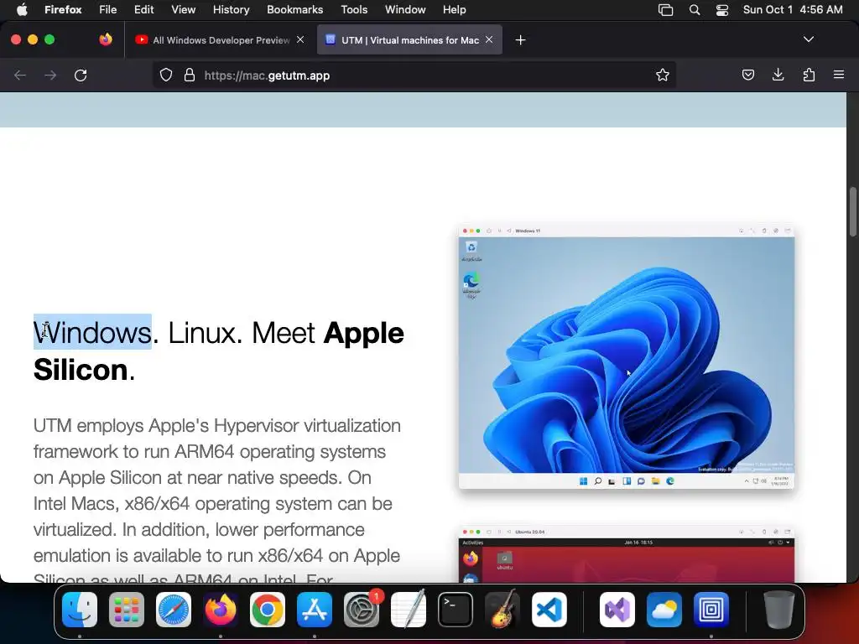This screenshot has width=859, height=644.
Task: Open a new tab with plus button
Action: pos(520,40)
